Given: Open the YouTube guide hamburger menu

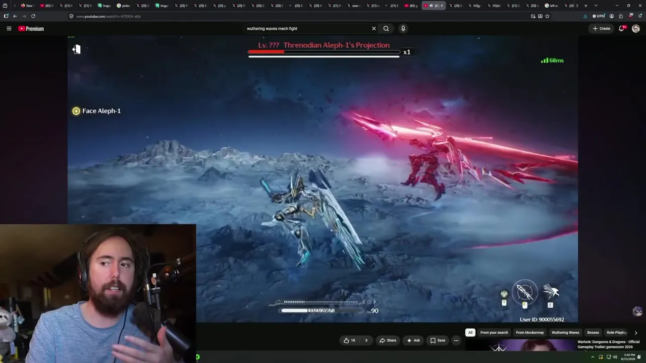Looking at the screenshot, I should click(9, 29).
